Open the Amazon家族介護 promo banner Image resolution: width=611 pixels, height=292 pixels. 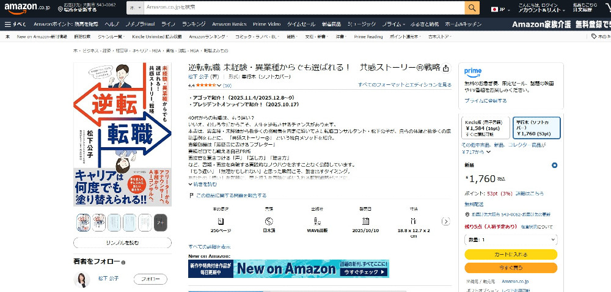pos(561,24)
